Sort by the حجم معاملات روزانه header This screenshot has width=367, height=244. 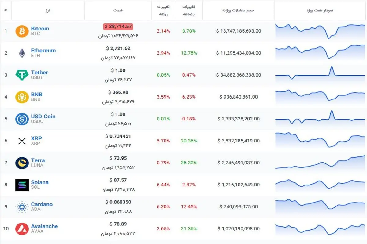[239, 10]
